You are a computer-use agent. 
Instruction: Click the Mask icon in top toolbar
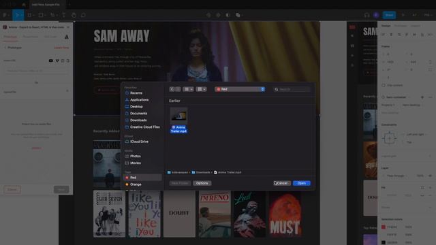click(218, 15)
